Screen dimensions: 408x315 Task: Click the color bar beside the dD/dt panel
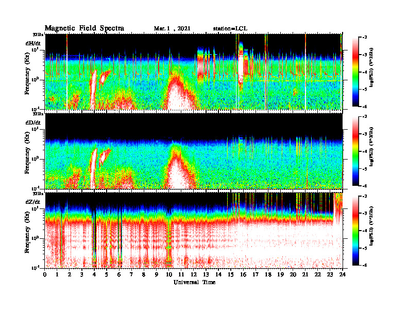click(x=355, y=151)
